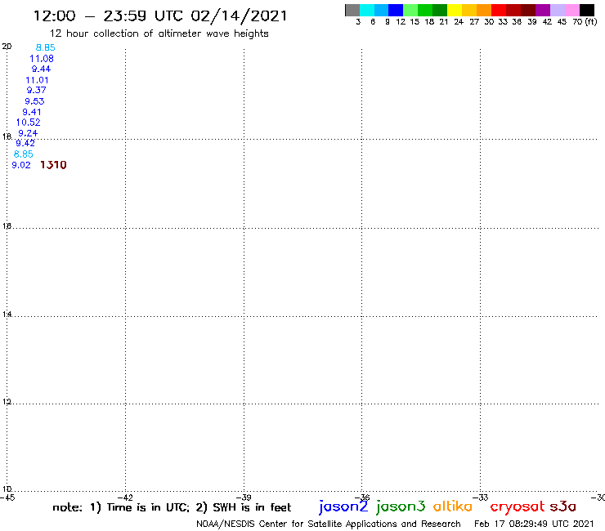
Task: Select the bright red legend swatch
Action: 499,10
